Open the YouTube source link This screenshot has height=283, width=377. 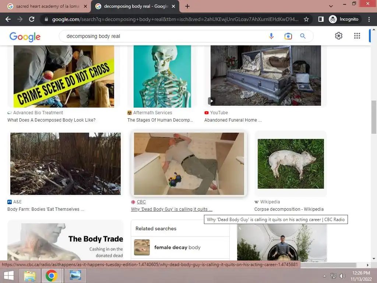tap(216, 113)
